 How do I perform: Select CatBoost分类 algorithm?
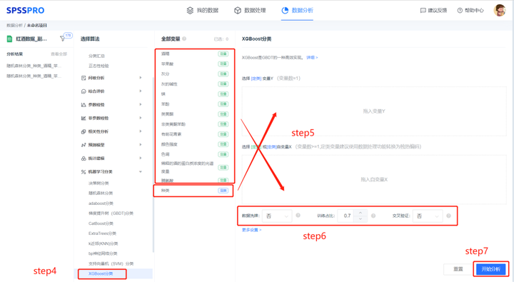101,223
